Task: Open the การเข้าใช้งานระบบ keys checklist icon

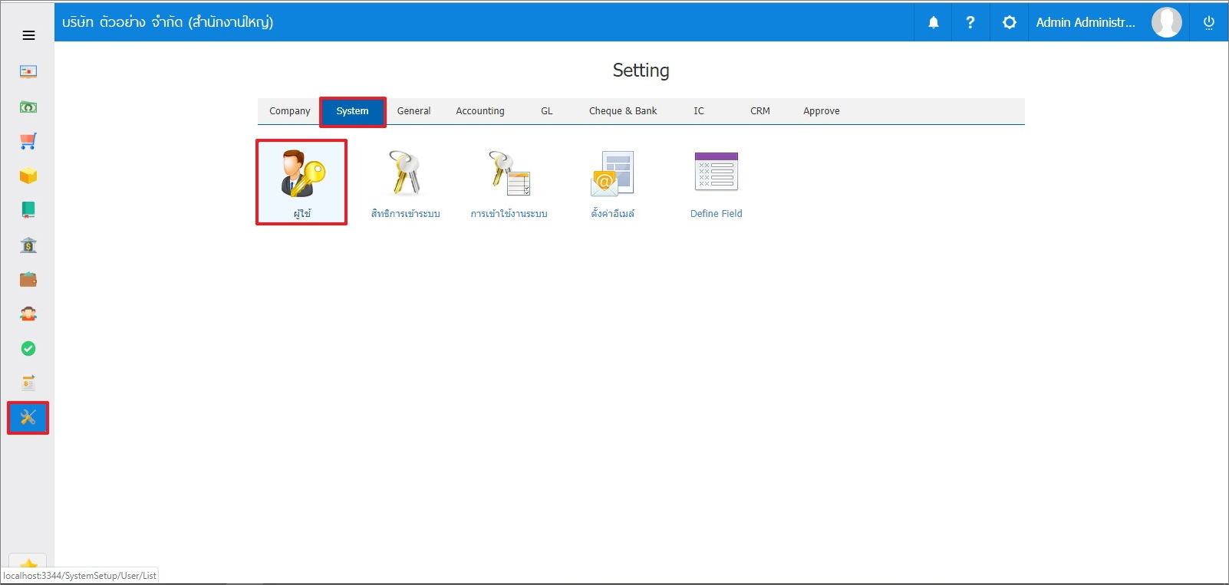Action: (x=509, y=173)
